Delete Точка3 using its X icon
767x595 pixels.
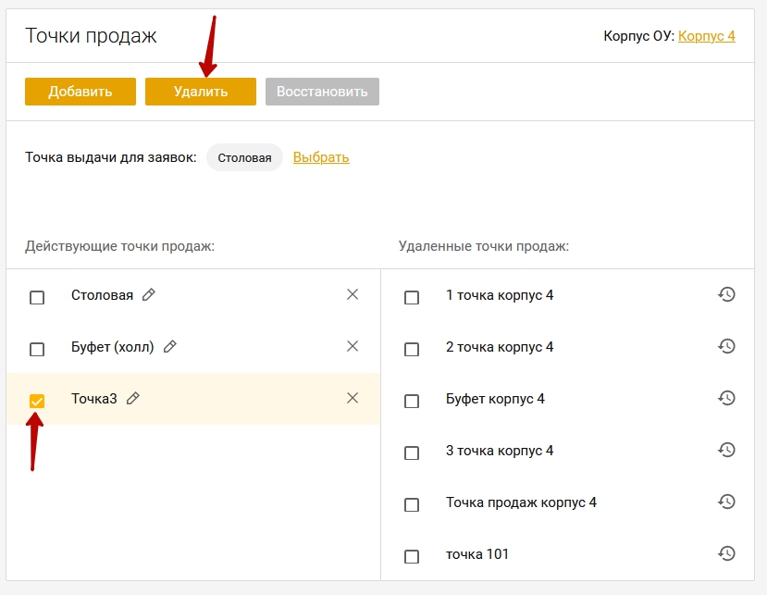click(x=353, y=398)
